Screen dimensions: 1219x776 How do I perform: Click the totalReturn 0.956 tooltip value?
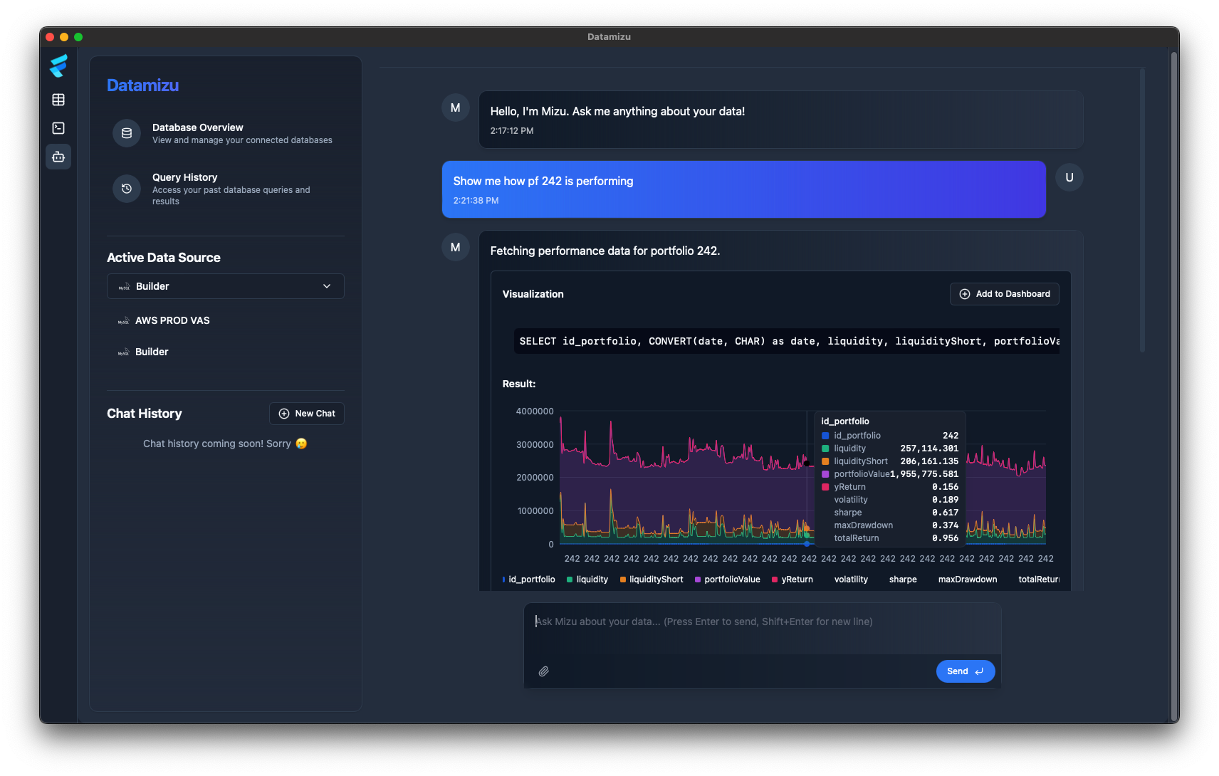(946, 538)
